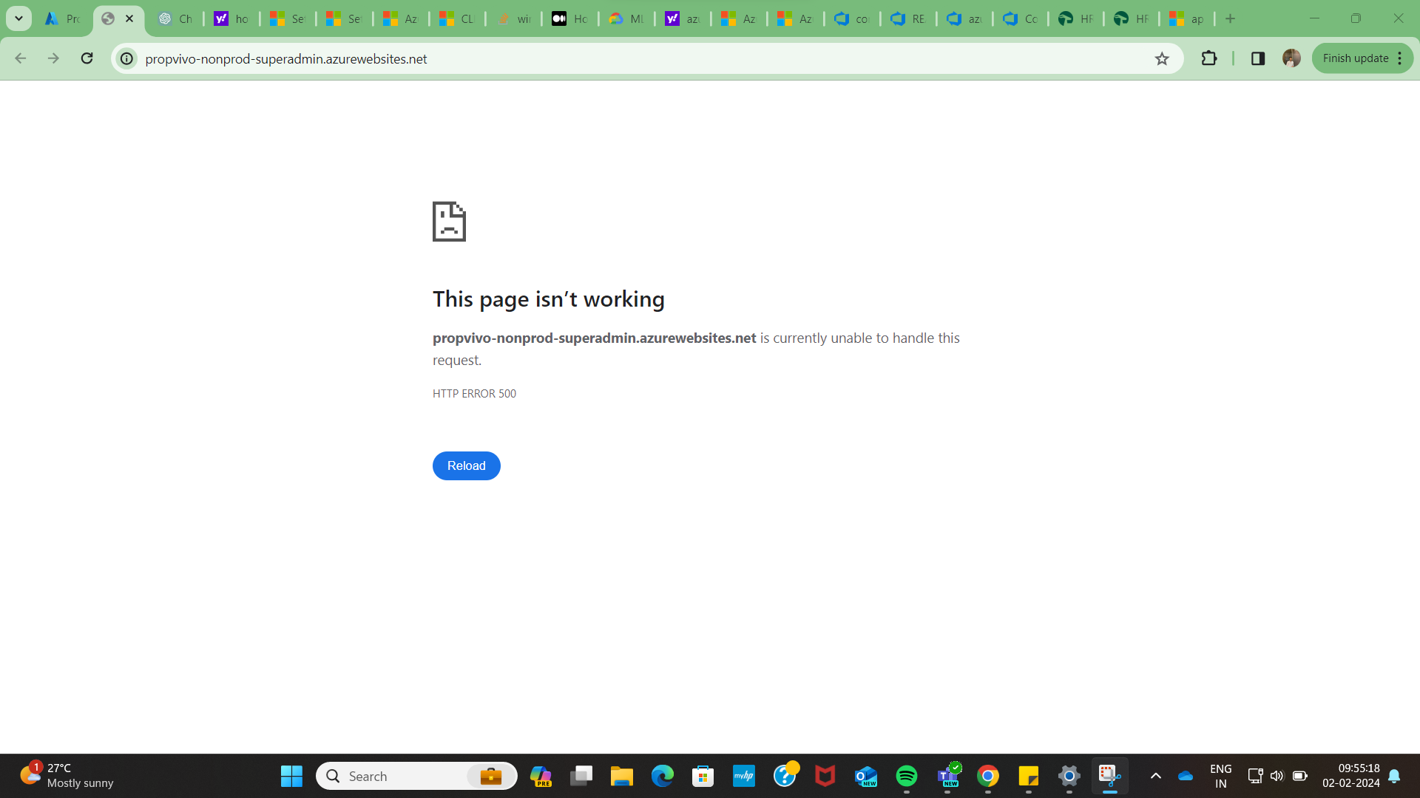Click the site info icon in address bar
The image size is (1420, 798).
coord(126,58)
